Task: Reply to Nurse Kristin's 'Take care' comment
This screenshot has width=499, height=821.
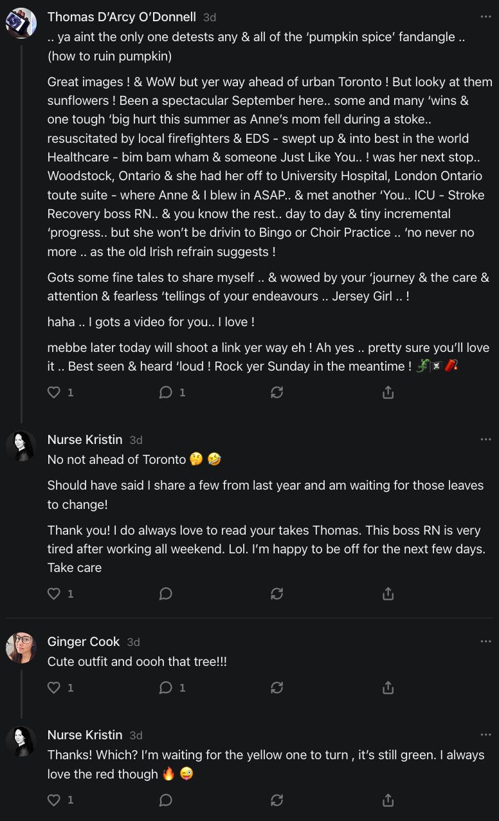Action: (x=166, y=594)
